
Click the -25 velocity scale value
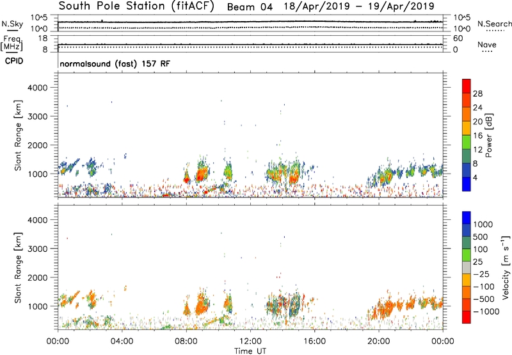[x=481, y=274]
